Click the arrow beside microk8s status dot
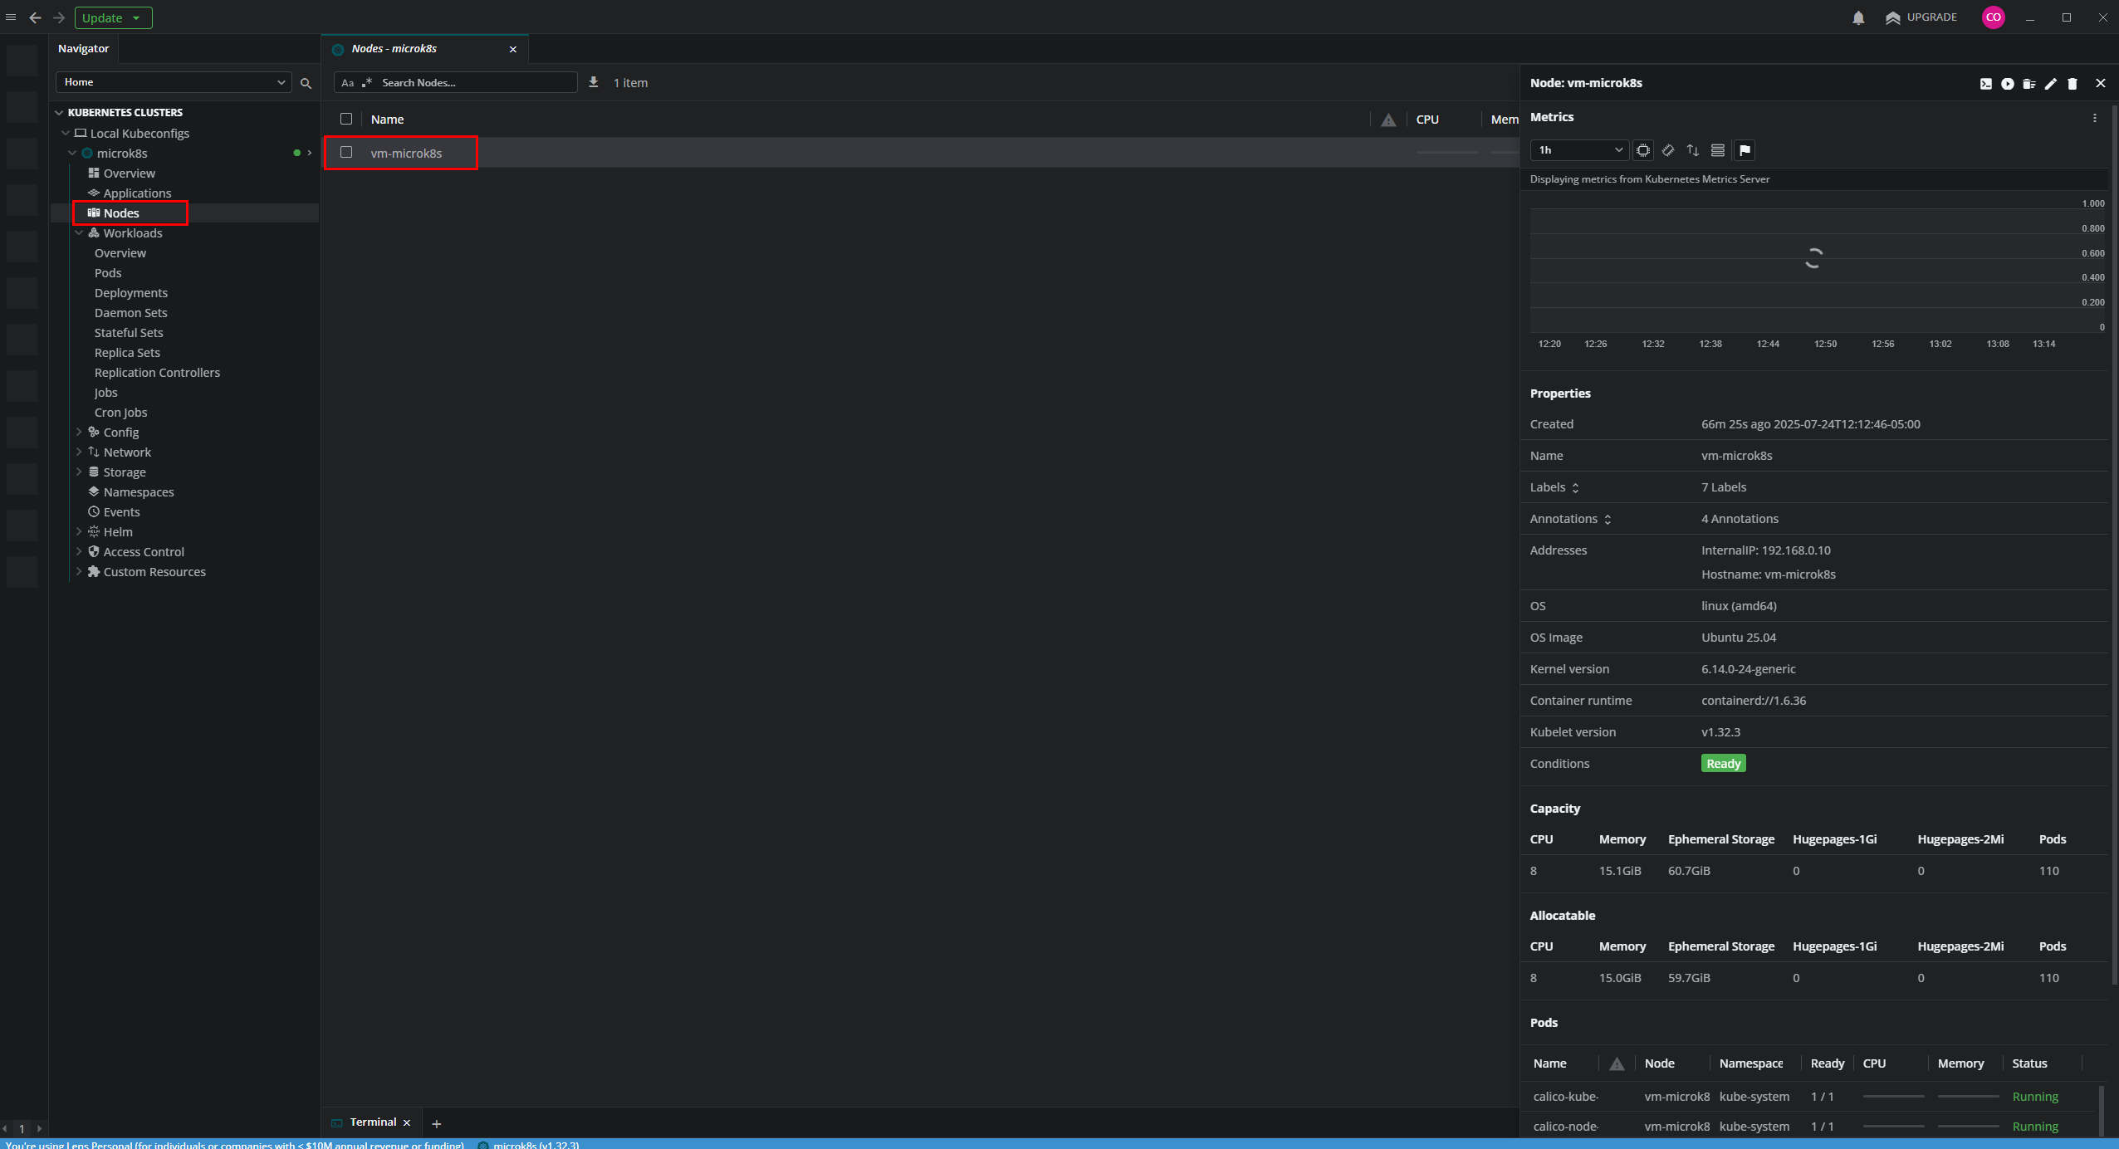 (x=310, y=153)
